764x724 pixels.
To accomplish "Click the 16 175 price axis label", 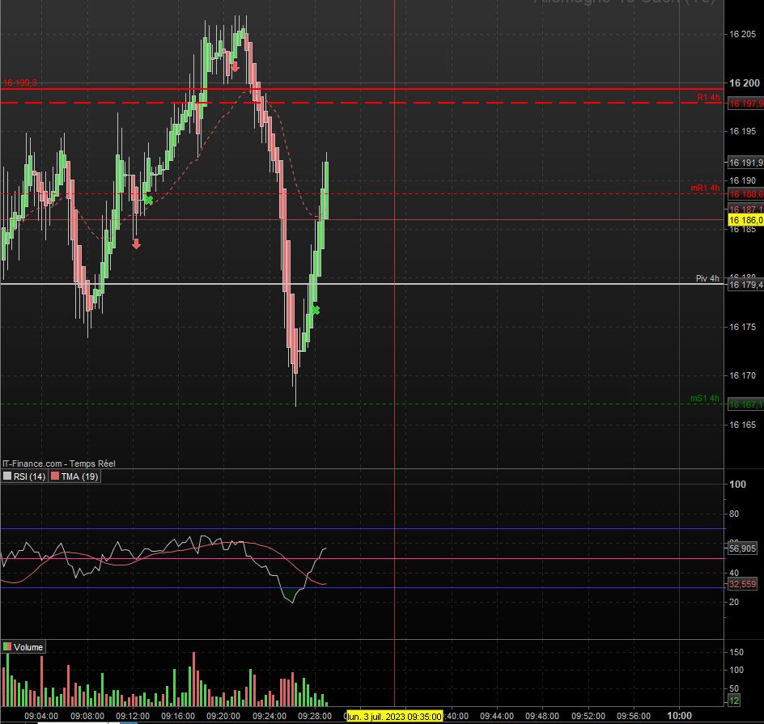I will pos(743,327).
